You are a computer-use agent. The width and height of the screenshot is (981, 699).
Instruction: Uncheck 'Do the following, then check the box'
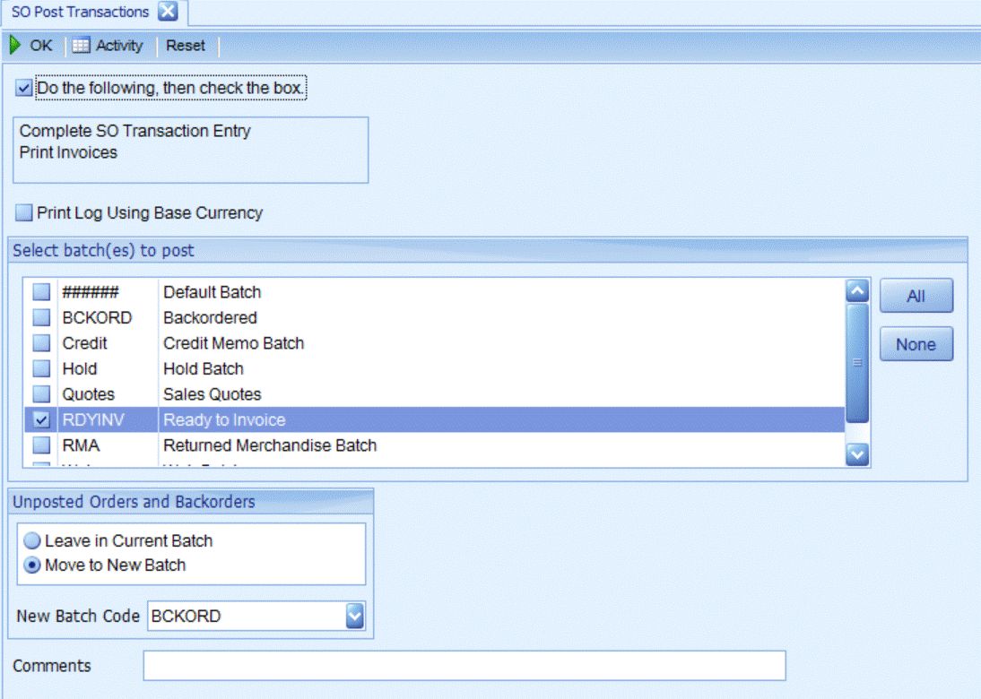tap(24, 89)
